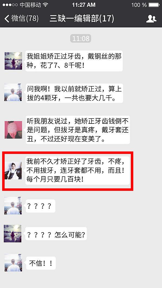This screenshot has width=162, height=288.
Task: Tap the back chevron to WeChat list
Action: coord(7,18)
